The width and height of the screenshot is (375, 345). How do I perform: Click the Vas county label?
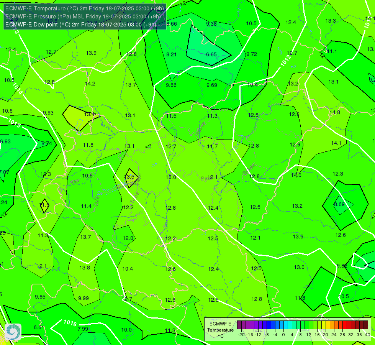pyautogui.click(x=75, y=182)
